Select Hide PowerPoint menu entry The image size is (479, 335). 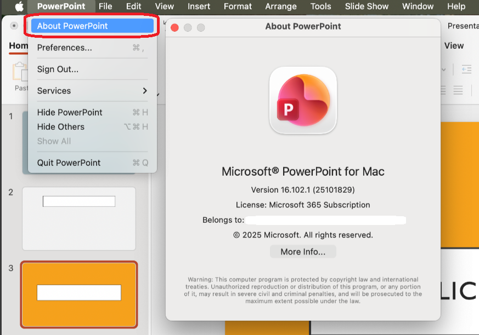(x=92, y=112)
